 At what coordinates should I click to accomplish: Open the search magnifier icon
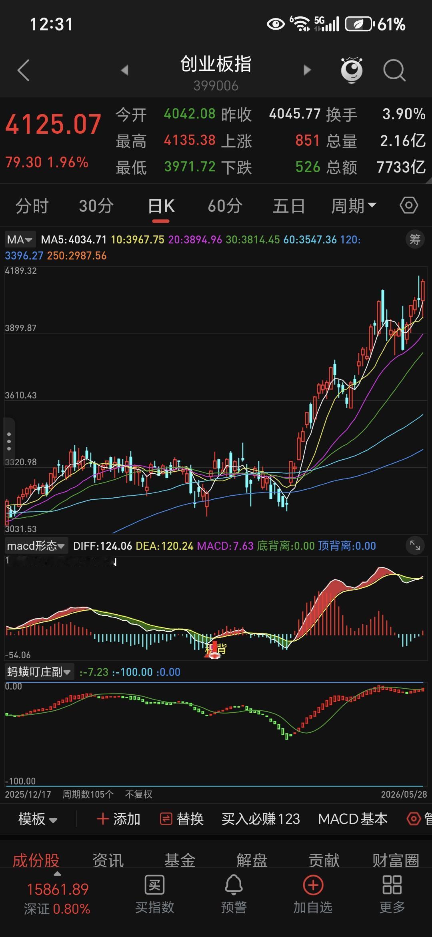(394, 70)
